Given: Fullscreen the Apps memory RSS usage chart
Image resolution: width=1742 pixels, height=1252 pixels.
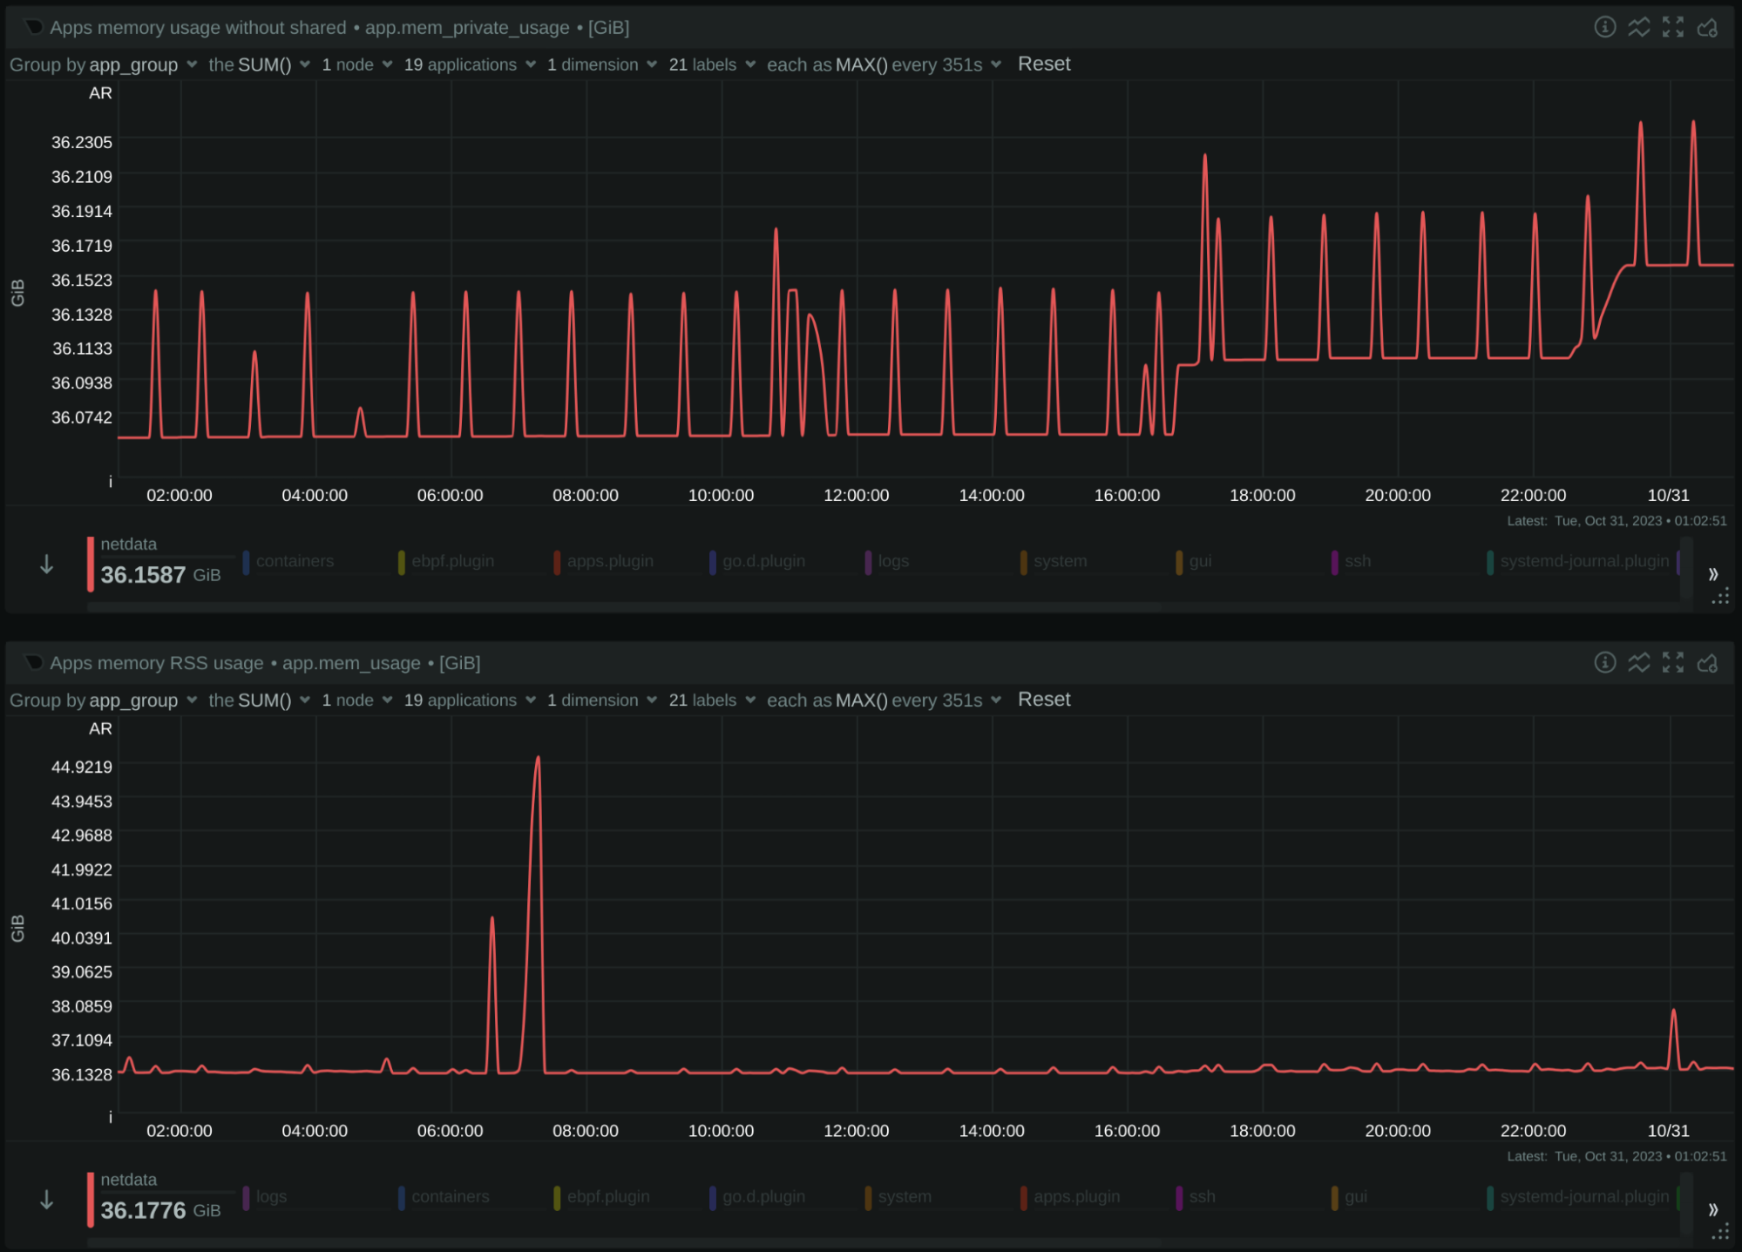Looking at the screenshot, I should pos(1672,663).
